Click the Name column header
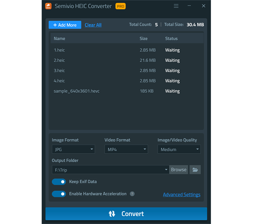Viewport: 253px width, 224px height. pyautogui.click(x=60, y=39)
